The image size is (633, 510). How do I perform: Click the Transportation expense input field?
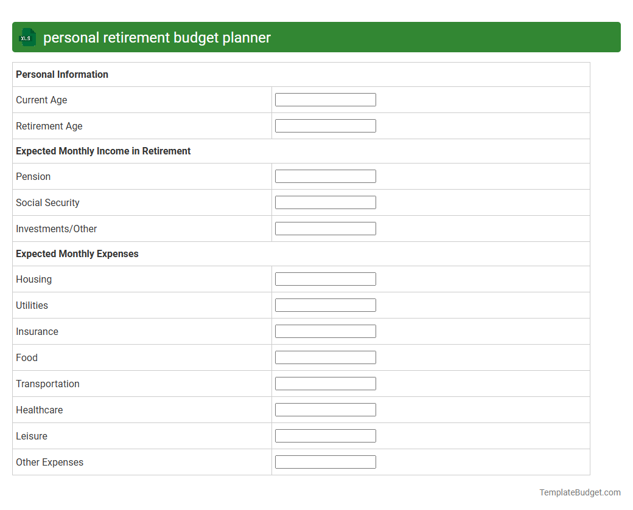coord(325,383)
